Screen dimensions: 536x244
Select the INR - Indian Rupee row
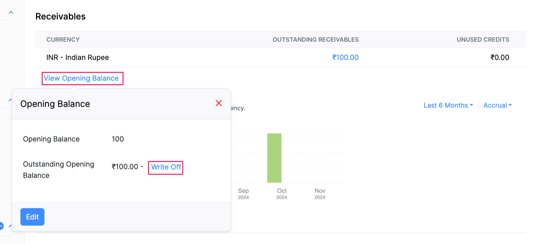[78, 58]
